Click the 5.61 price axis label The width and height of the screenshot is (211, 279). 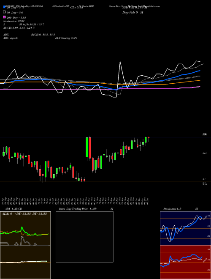(x=204, y=153)
